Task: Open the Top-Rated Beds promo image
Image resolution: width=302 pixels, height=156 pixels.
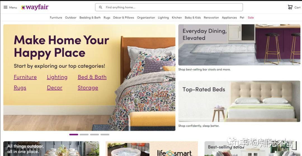Action: click(239, 101)
